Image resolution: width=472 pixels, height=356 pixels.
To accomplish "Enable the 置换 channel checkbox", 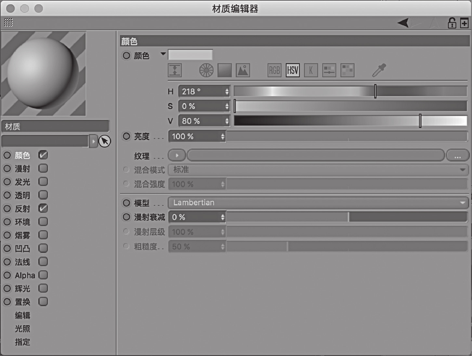I will click(x=43, y=301).
